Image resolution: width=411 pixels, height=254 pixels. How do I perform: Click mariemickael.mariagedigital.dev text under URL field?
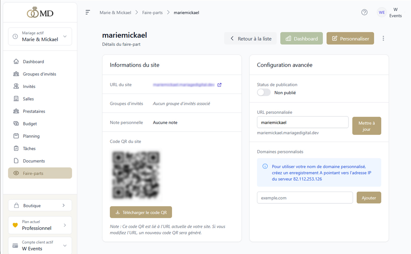tap(288, 133)
